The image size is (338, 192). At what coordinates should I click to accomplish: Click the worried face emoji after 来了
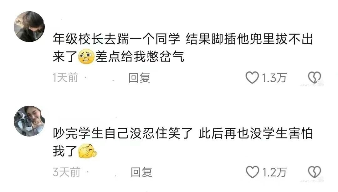pos(86,56)
